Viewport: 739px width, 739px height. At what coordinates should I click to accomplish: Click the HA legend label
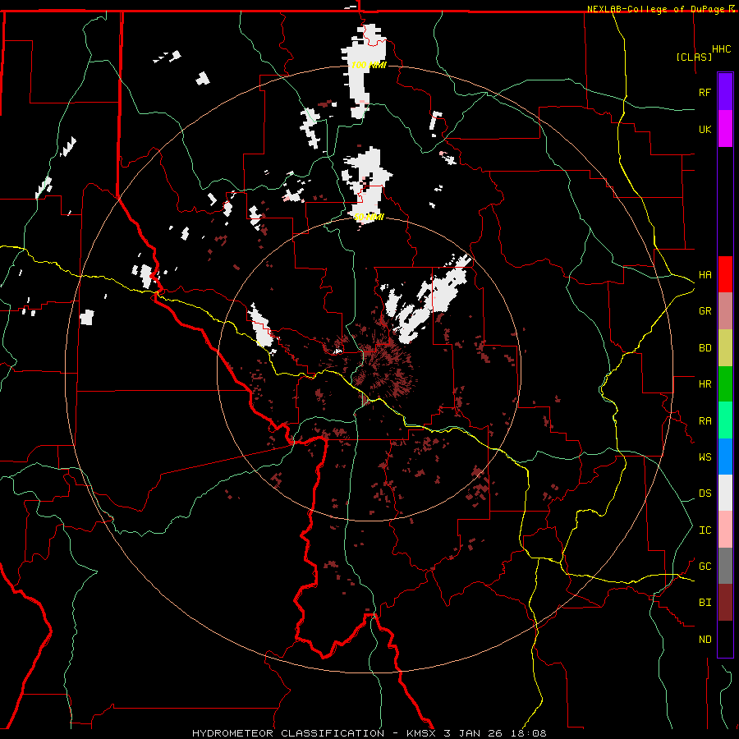pos(705,275)
